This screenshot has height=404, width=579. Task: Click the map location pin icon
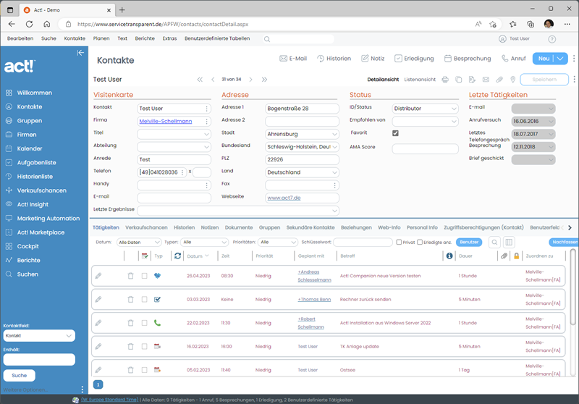pos(512,80)
